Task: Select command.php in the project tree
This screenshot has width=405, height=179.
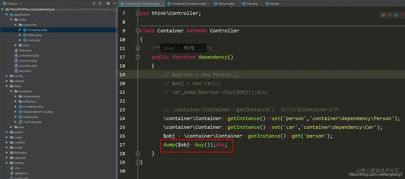Action: (x=29, y=55)
